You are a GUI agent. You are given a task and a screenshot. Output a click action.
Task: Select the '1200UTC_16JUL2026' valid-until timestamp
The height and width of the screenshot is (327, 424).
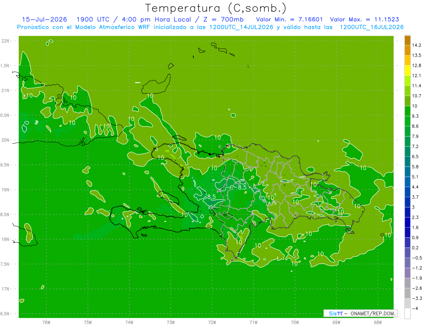pos(372,27)
